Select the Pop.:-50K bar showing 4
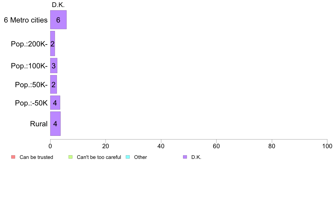The width and height of the screenshot is (335, 207). (55, 103)
